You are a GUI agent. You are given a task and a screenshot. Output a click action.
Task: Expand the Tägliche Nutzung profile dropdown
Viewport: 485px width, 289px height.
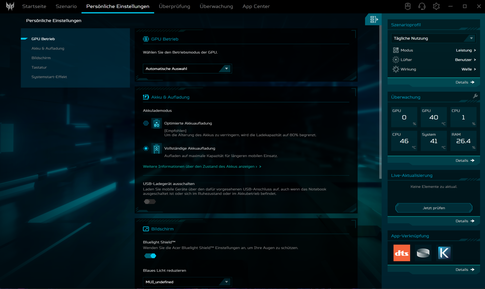tap(433, 38)
